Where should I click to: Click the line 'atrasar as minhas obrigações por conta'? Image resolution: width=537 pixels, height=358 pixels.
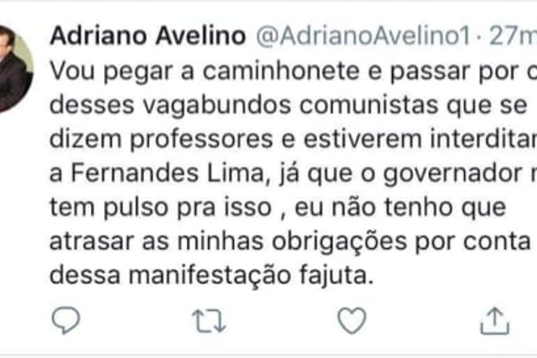290,241
